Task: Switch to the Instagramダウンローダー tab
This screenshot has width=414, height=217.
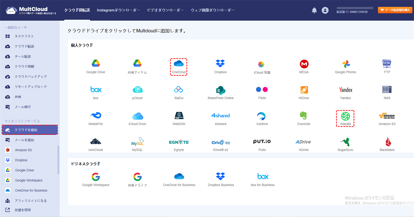Action: (118, 10)
